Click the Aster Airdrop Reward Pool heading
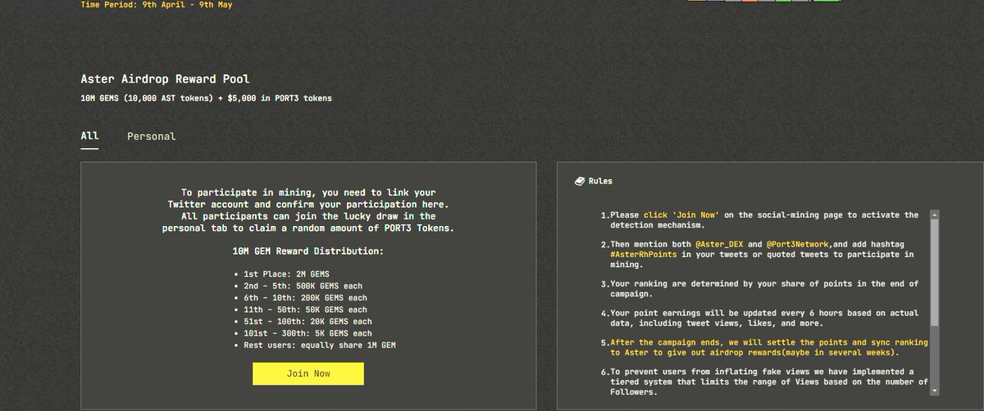Viewport: 984px width, 411px height. [165, 79]
